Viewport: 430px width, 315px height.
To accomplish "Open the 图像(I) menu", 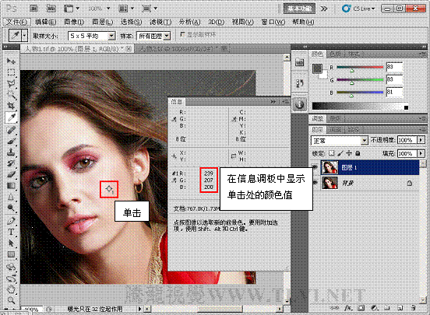I will [x=74, y=22].
